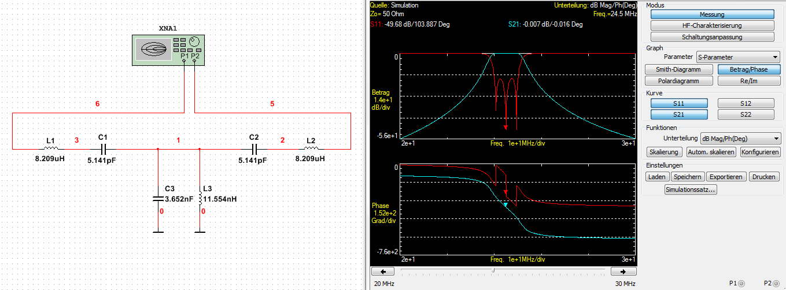Select the C3 shunt capacitor symbol
Image resolution: width=786 pixels, height=290 pixels.
click(157, 199)
